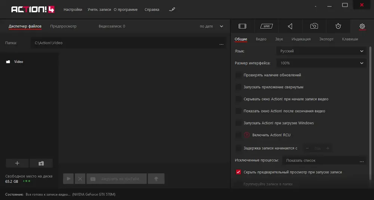Open the audio recording speaker icon tab

click(x=290, y=26)
